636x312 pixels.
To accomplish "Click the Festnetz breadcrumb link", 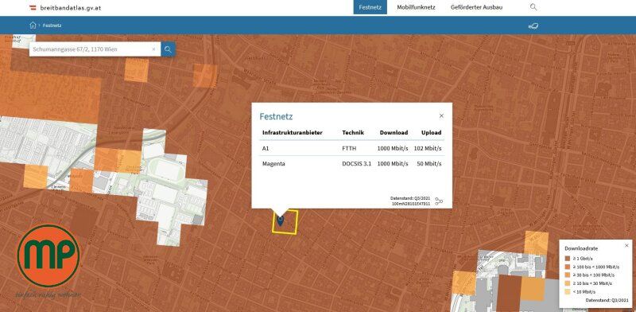I will 52,25.
